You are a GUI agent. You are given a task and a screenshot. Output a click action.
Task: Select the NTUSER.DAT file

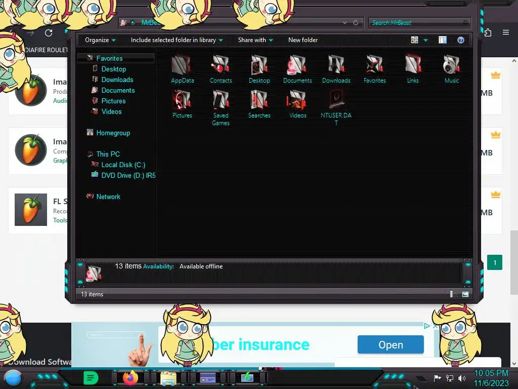click(336, 108)
